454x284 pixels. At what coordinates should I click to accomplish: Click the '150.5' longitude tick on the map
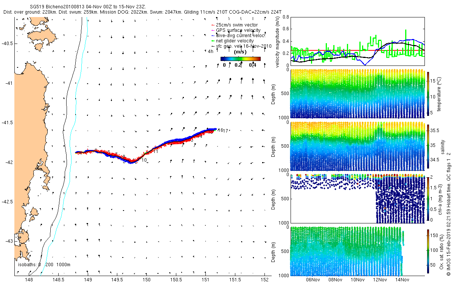[176, 280]
